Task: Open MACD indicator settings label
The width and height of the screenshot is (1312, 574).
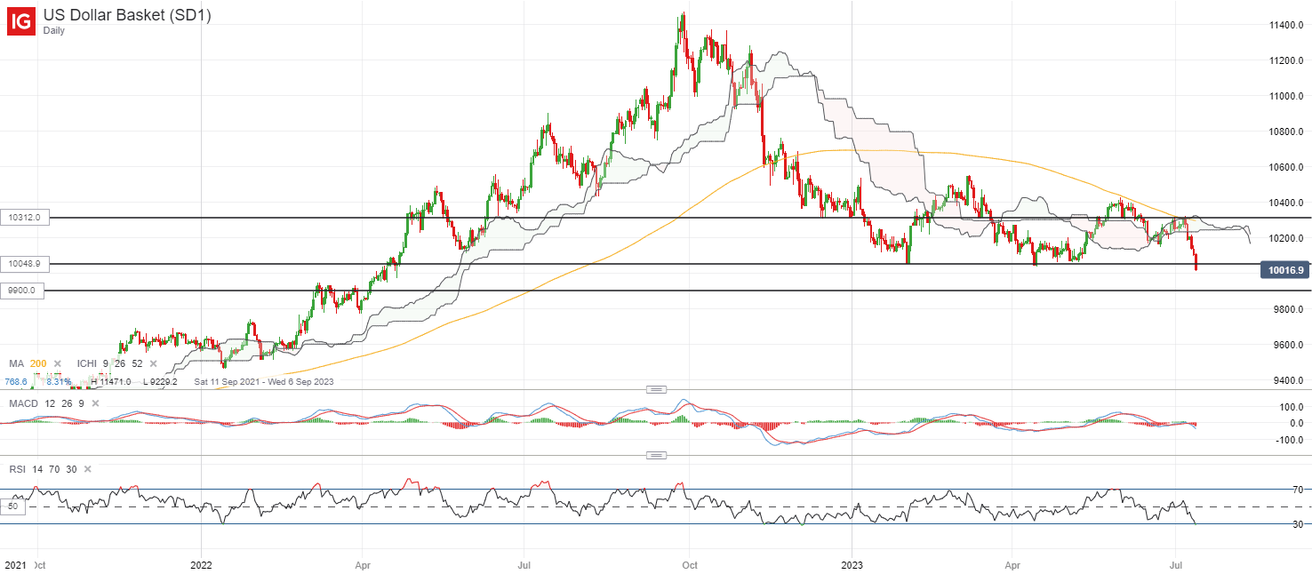Action: point(22,403)
